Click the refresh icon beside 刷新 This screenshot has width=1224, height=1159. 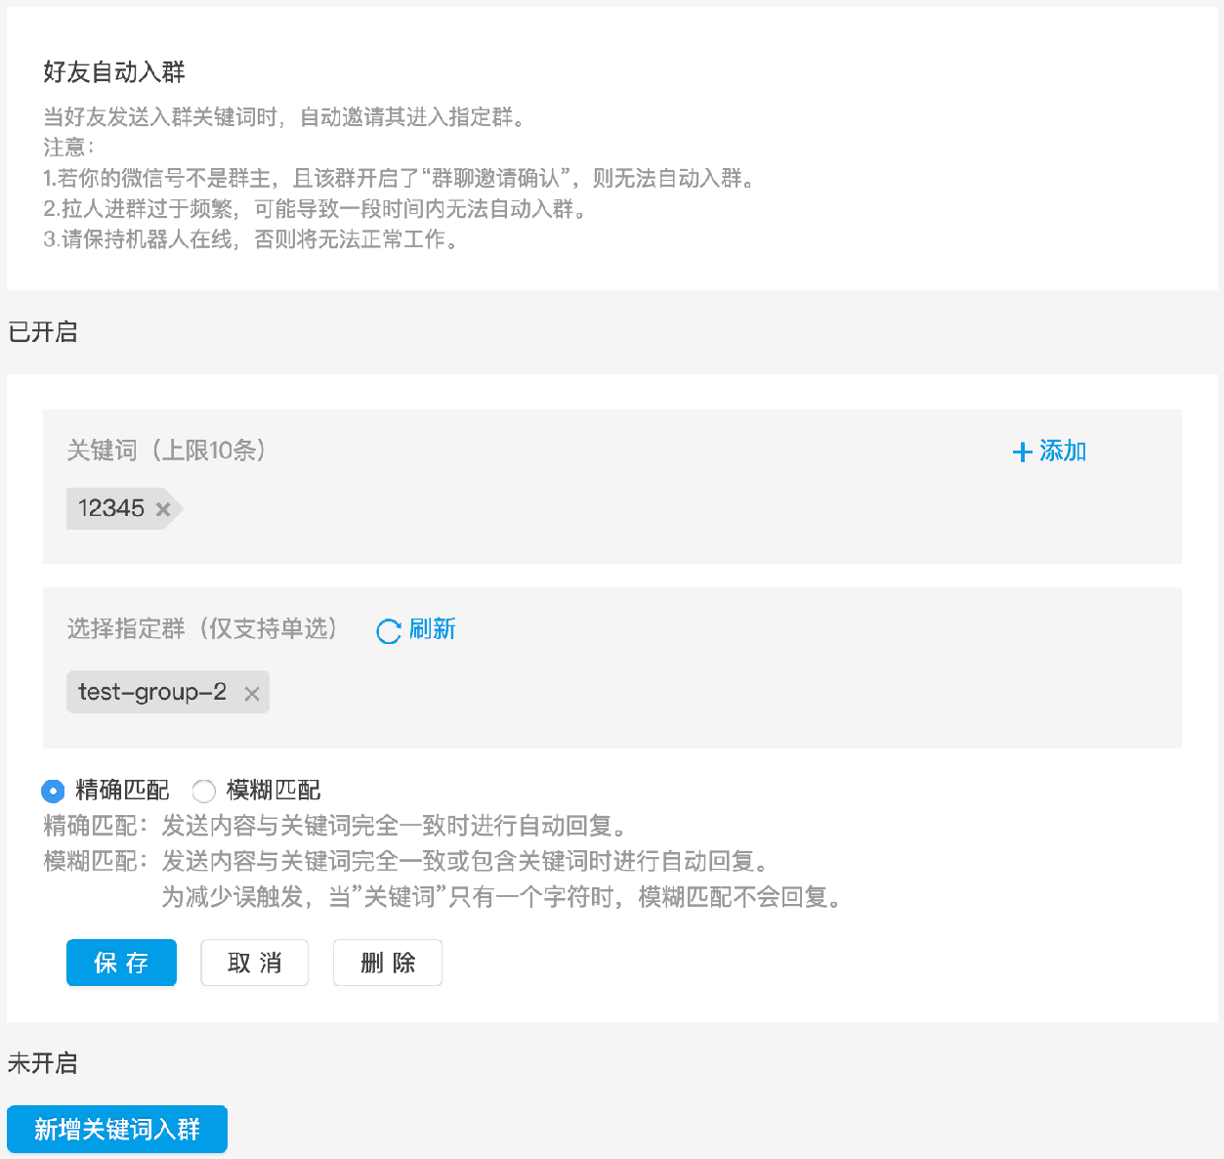389,631
